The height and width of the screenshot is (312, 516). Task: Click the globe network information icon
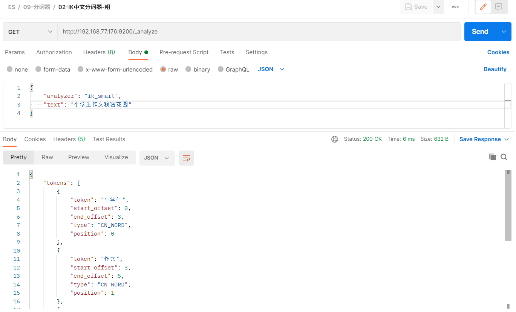click(335, 139)
